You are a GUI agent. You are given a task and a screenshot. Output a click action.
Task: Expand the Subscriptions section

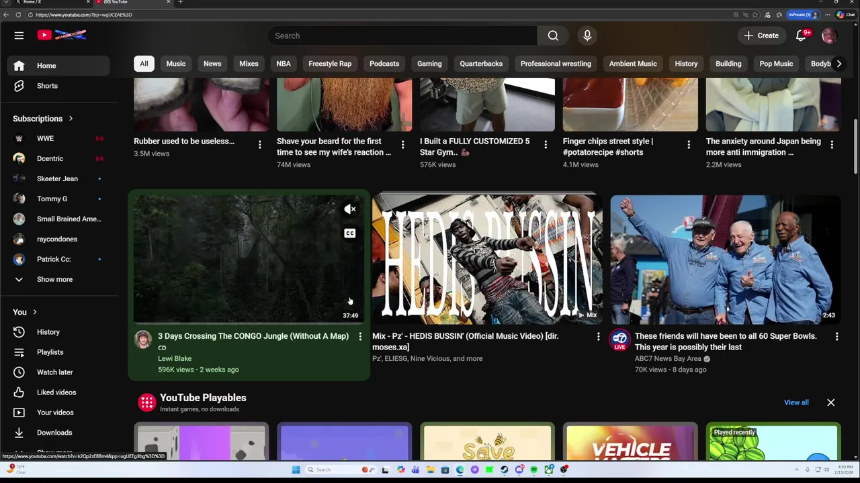point(43,119)
